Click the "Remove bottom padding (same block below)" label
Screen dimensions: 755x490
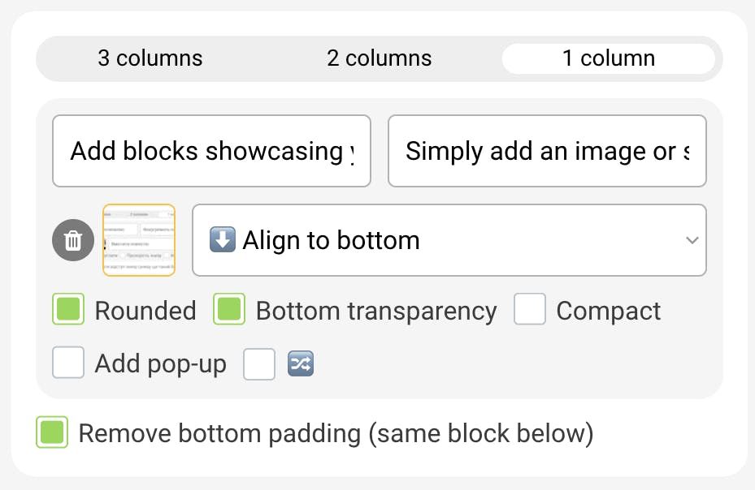pos(336,433)
